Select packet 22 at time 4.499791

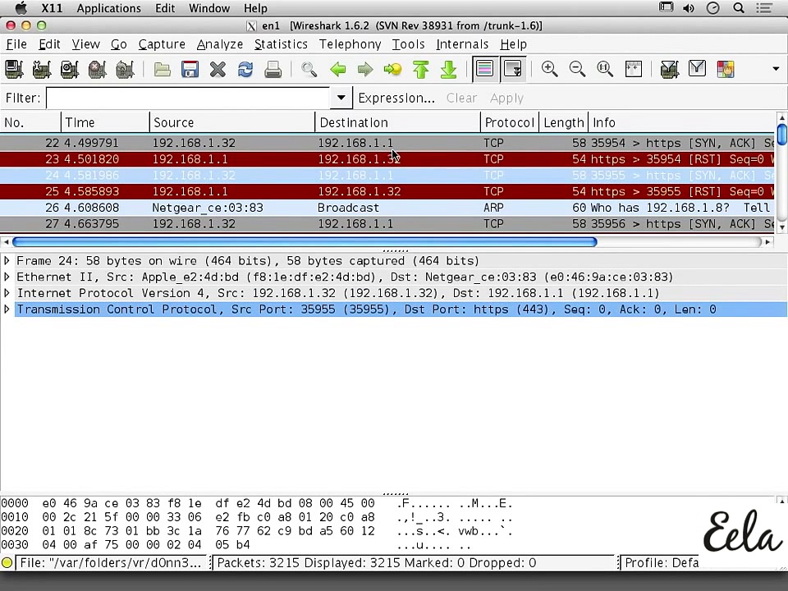(387, 143)
